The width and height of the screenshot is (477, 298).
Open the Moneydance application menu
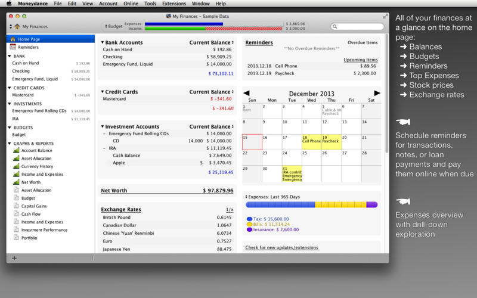tap(33, 4)
